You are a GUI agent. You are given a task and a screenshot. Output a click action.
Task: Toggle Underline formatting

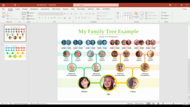(x=45, y=18)
